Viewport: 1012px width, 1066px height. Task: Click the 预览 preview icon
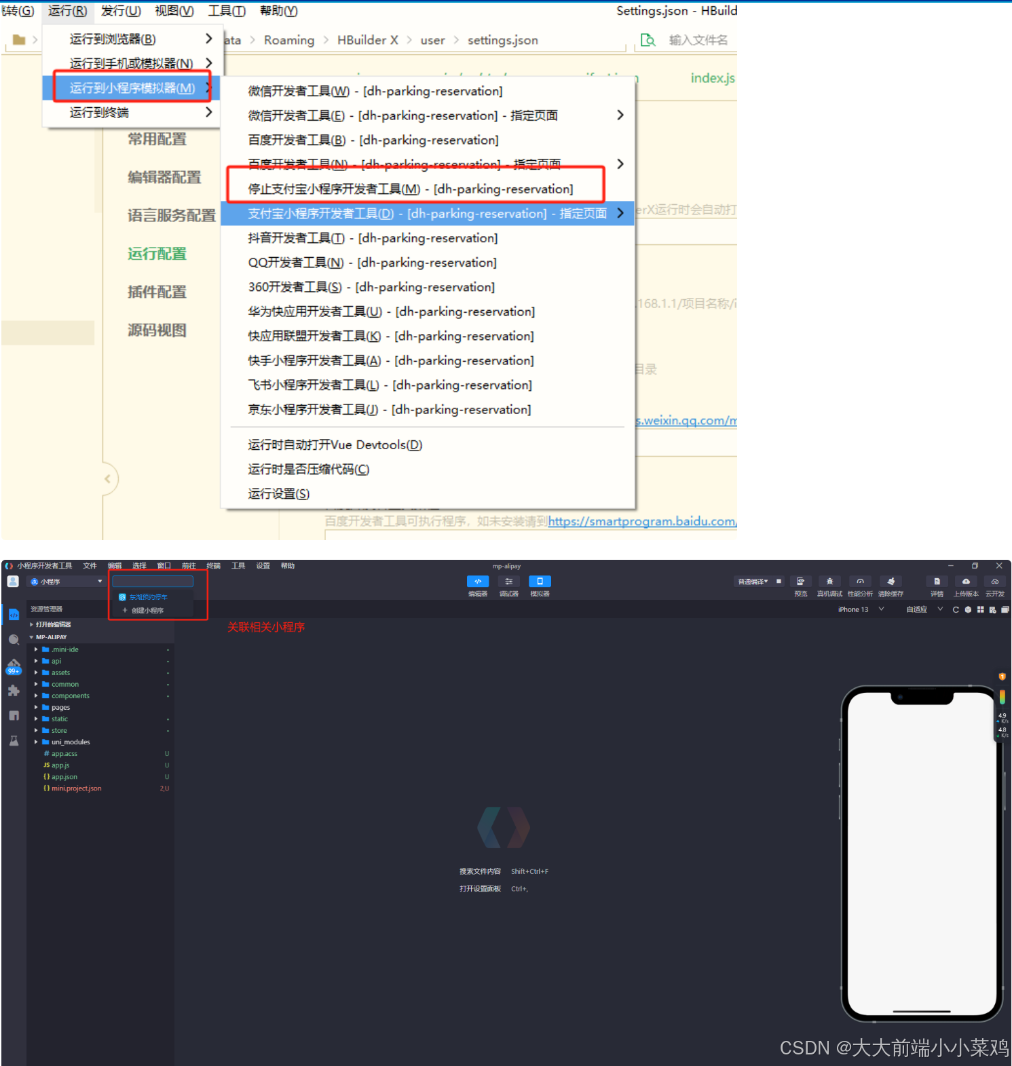pyautogui.click(x=801, y=582)
